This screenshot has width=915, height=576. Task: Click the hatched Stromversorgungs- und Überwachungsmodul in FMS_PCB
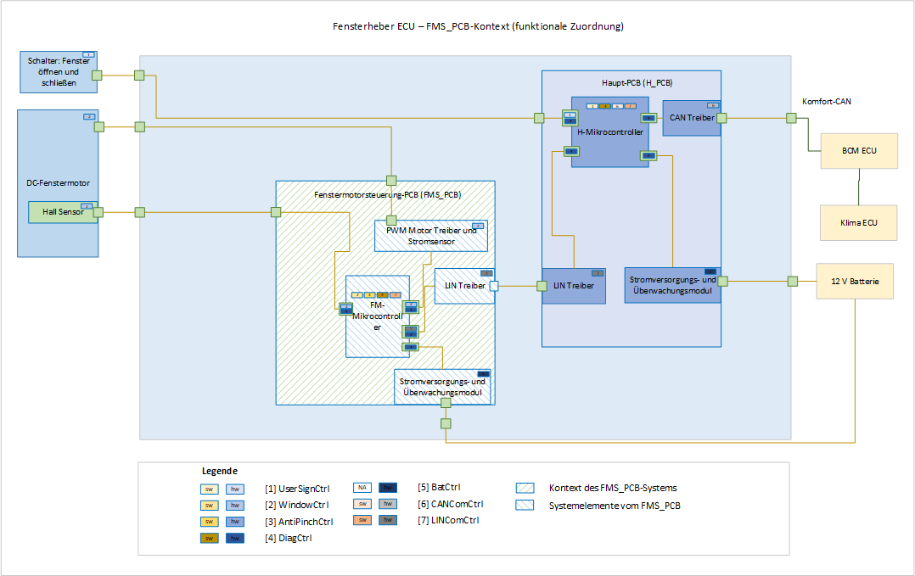point(442,387)
